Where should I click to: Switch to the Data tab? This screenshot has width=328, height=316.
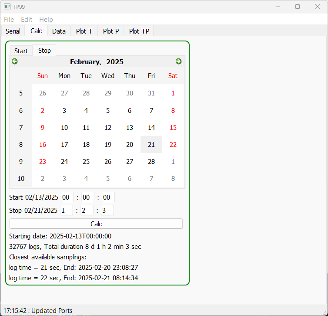pos(59,31)
